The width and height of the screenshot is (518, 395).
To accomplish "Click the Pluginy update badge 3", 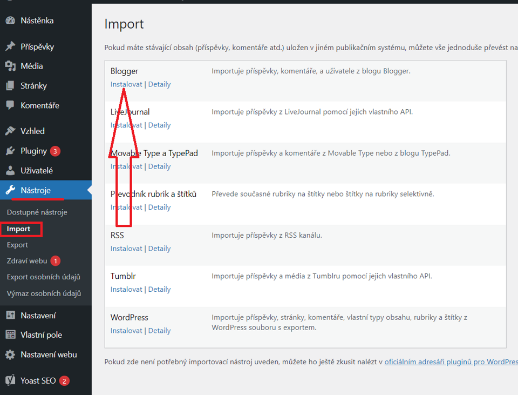I will point(55,151).
